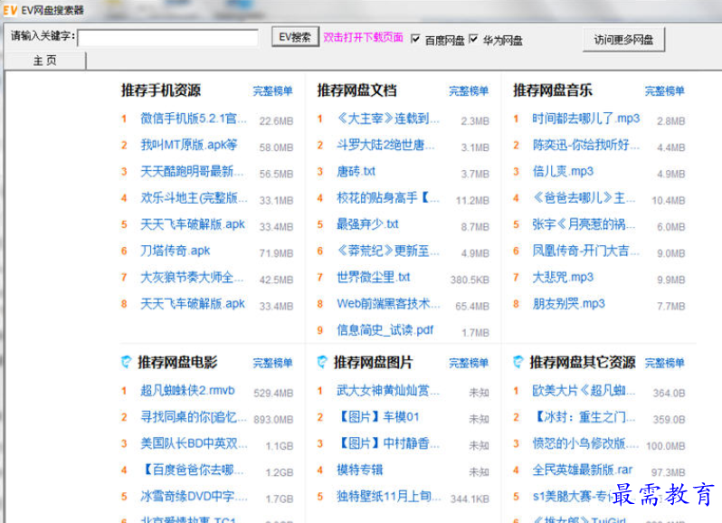Image resolution: width=722 pixels, height=523 pixels.
Task: Open 张宇《月亮惹的祸 link
Action: click(x=584, y=224)
